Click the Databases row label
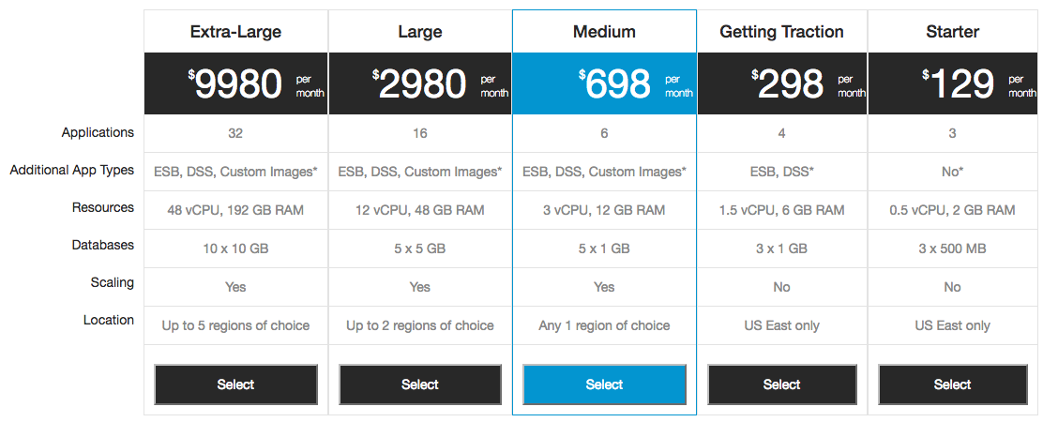 tap(103, 245)
